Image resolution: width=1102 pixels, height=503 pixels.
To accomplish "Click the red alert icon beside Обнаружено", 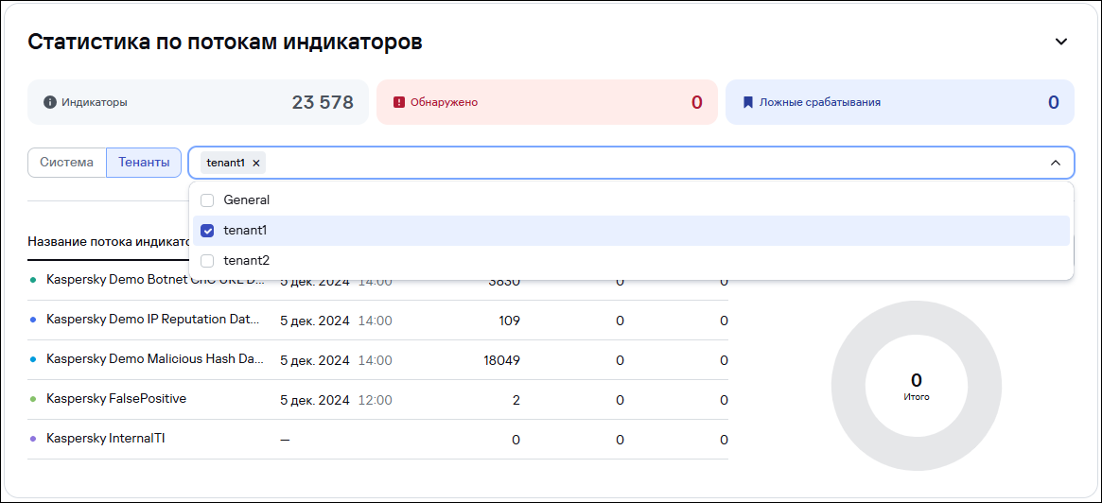I will 398,102.
